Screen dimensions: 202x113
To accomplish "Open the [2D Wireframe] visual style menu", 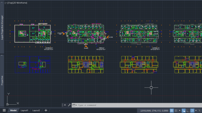I will pyautogui.click(x=20, y=3).
